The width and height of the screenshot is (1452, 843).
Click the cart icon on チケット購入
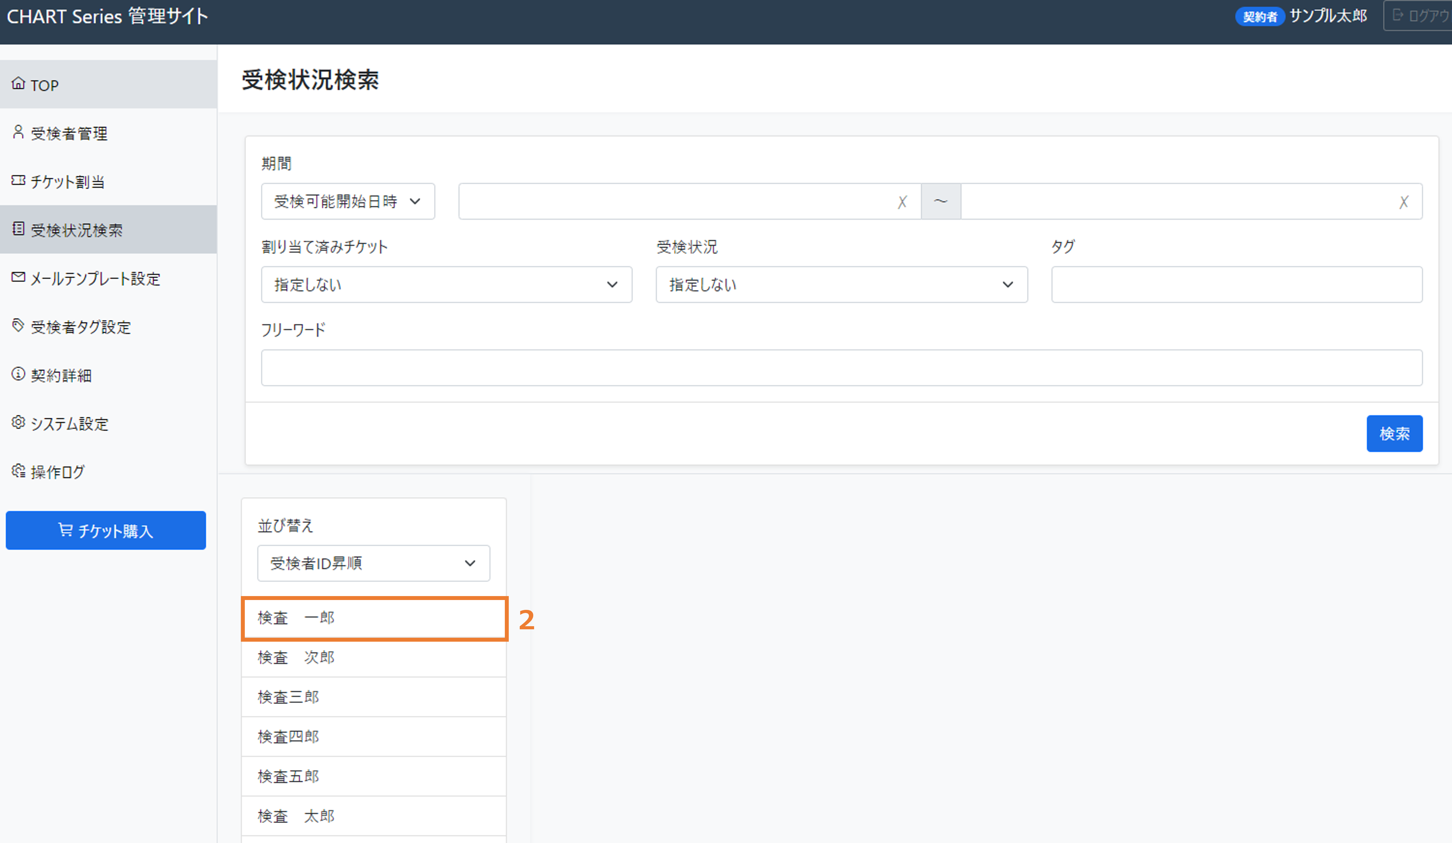(x=66, y=530)
